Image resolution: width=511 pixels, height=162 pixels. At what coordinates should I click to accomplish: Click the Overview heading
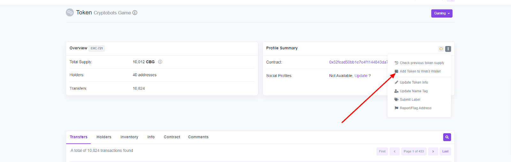[78, 48]
